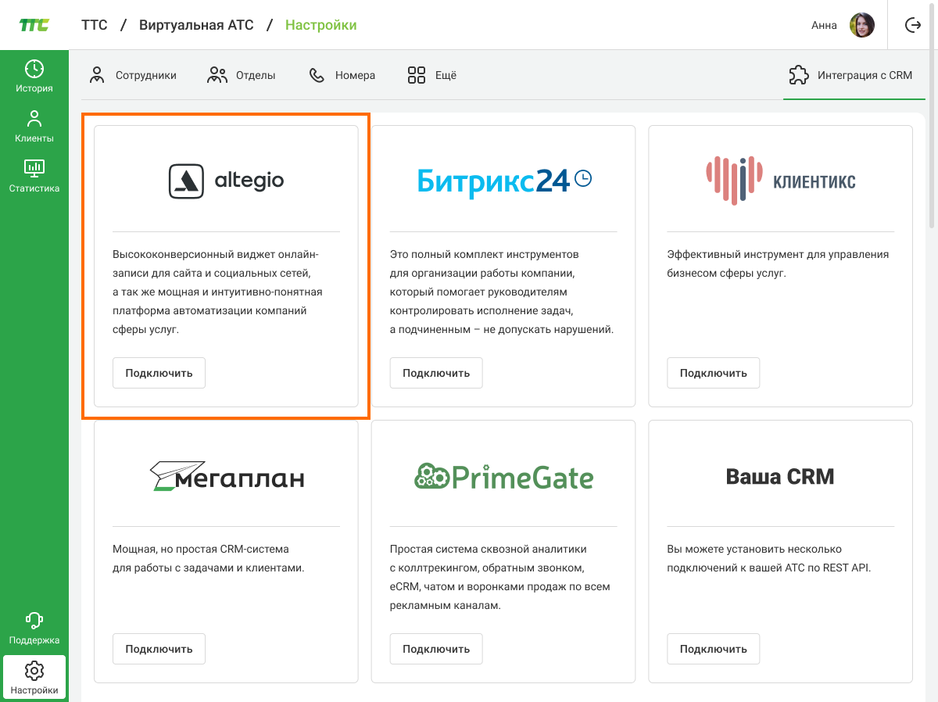938x702 pixels.
Task: Switch to the Сотрудники tab
Action: (133, 75)
